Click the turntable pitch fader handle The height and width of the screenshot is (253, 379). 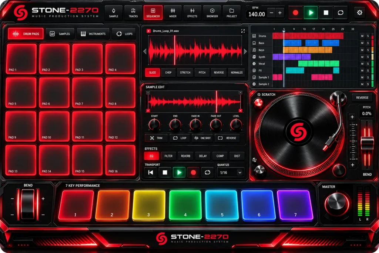(x=367, y=143)
